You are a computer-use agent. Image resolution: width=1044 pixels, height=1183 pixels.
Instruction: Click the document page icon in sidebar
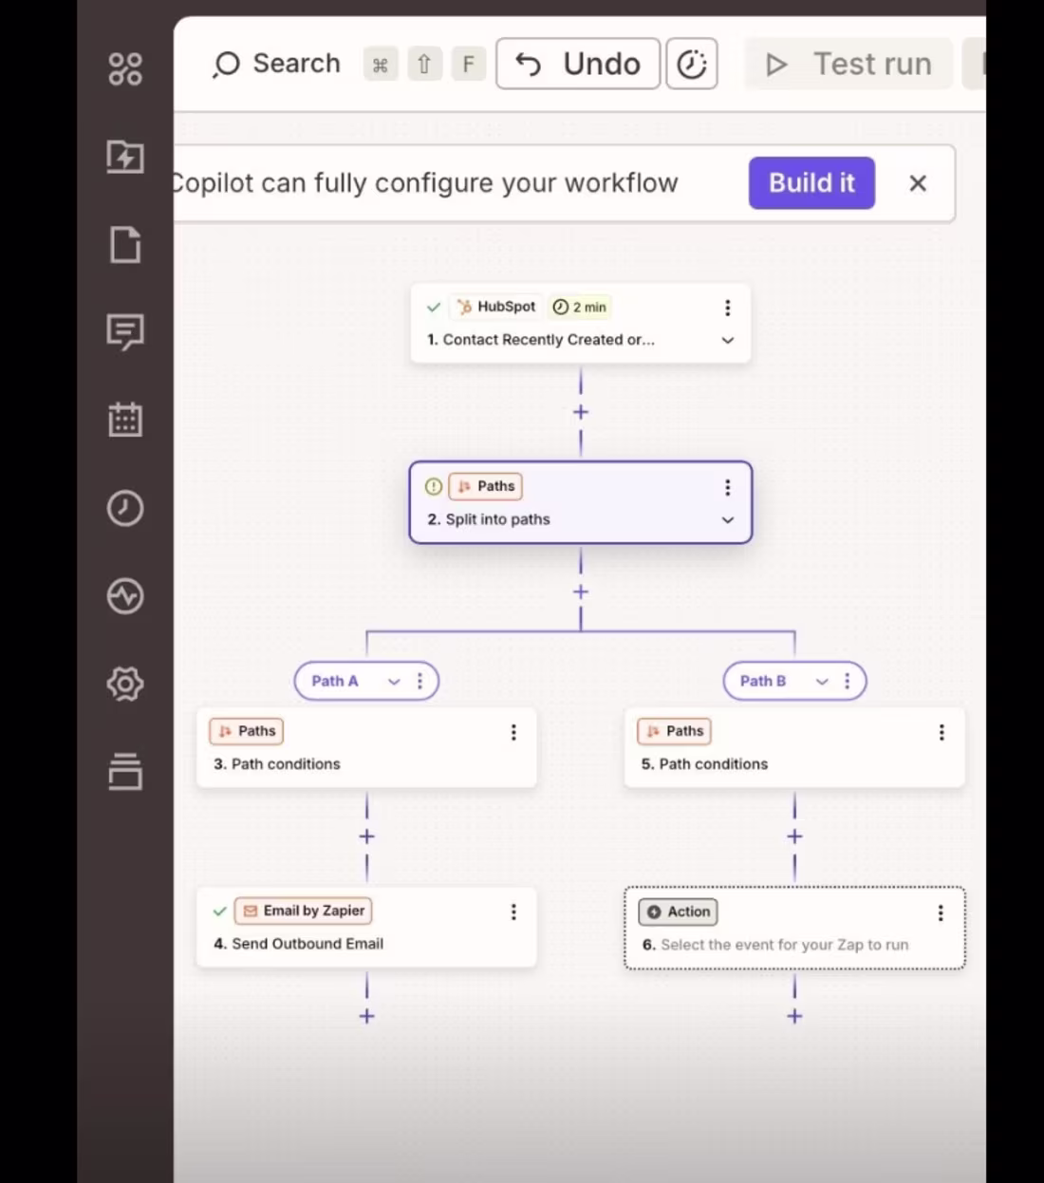125,245
